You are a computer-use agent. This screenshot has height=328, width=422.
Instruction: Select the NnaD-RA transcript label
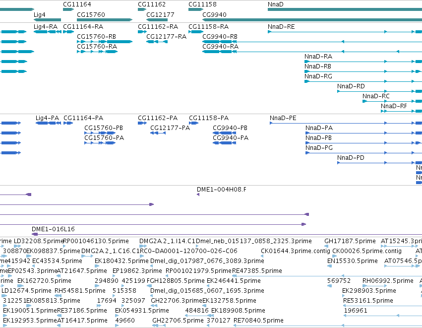coord(318,57)
